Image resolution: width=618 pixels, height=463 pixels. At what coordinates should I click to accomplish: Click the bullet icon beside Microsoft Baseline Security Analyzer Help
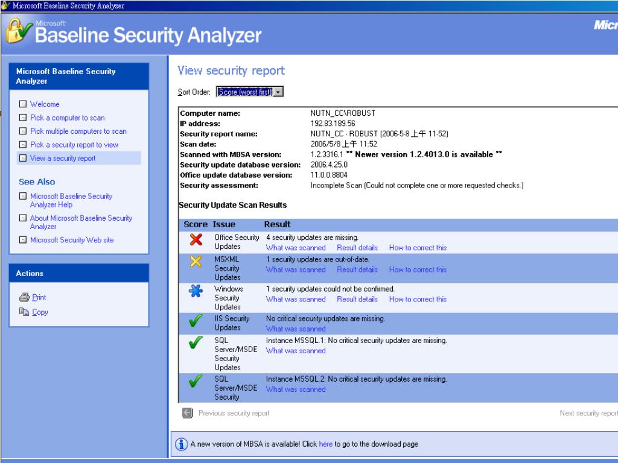tap(23, 196)
